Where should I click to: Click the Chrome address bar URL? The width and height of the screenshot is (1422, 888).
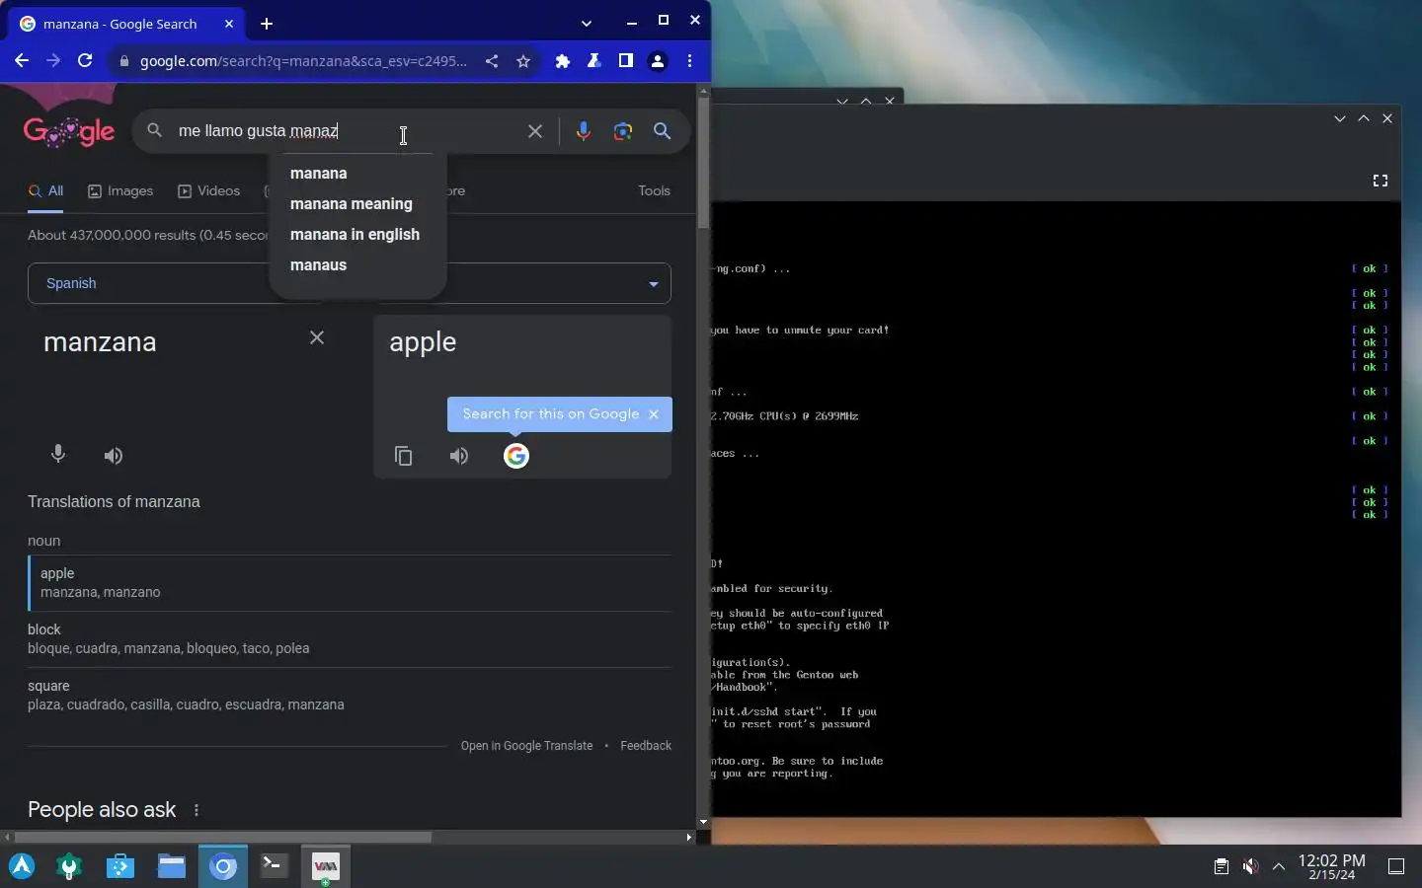tap(303, 61)
